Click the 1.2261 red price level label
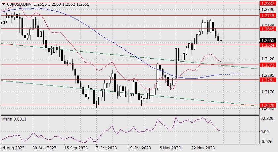 point(268,80)
